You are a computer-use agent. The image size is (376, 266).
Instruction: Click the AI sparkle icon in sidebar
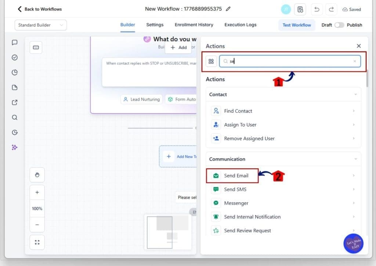[x=15, y=147]
